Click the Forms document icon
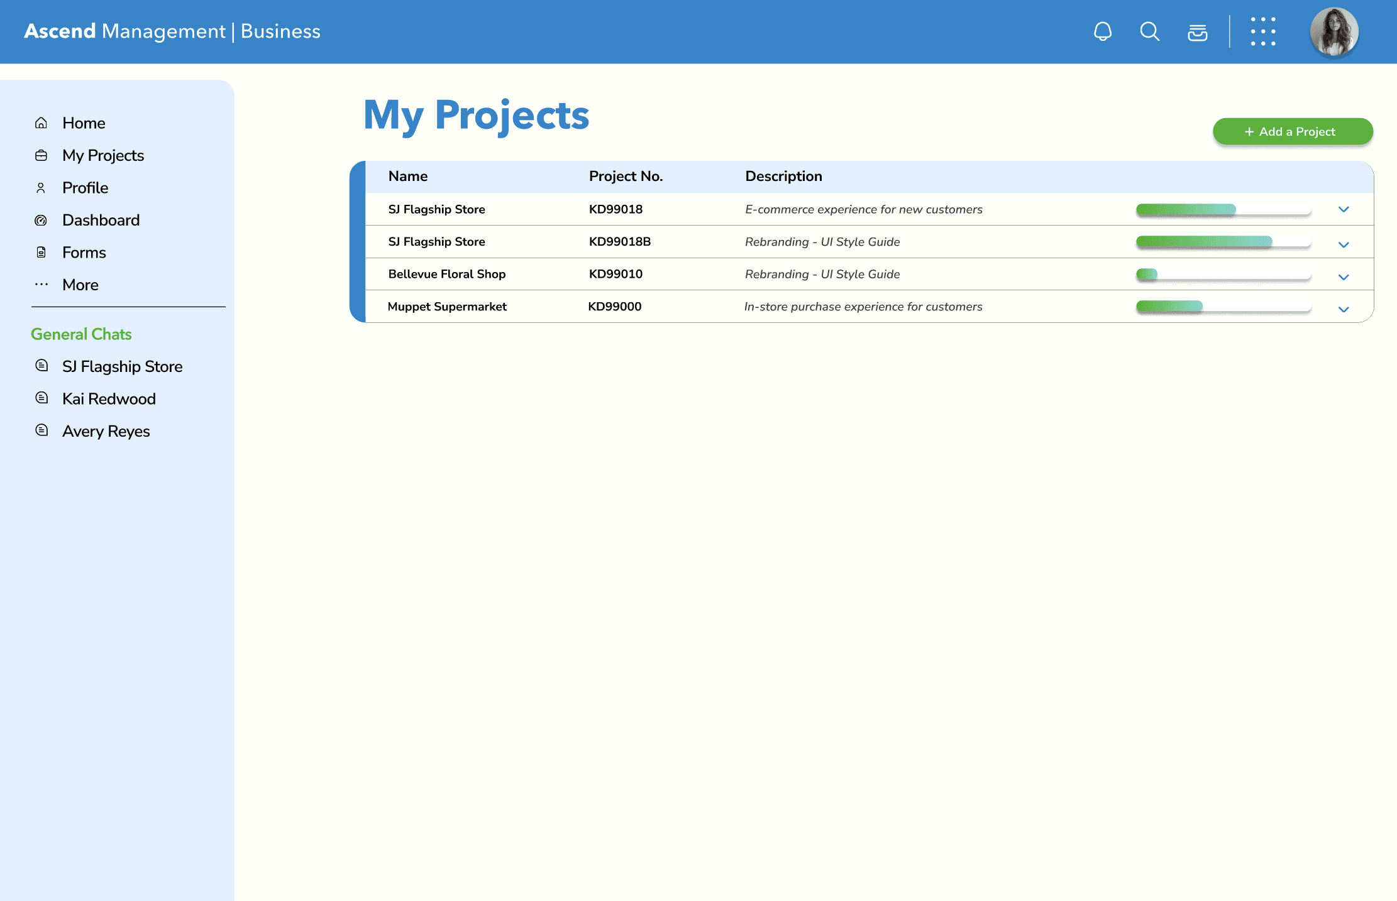This screenshot has width=1397, height=901. tap(41, 253)
